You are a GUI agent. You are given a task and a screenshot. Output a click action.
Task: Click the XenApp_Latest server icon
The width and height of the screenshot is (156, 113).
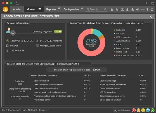point(37,46)
